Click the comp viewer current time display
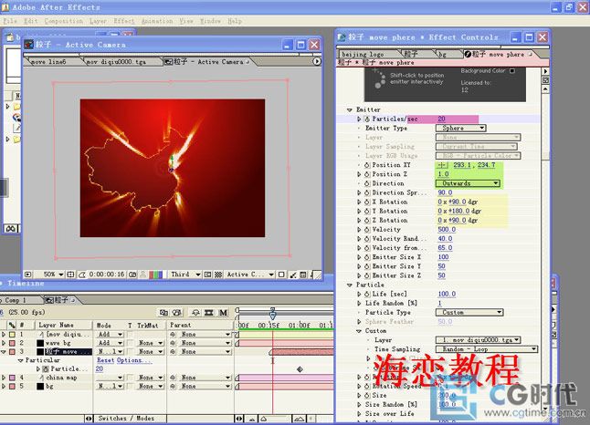 [107, 275]
